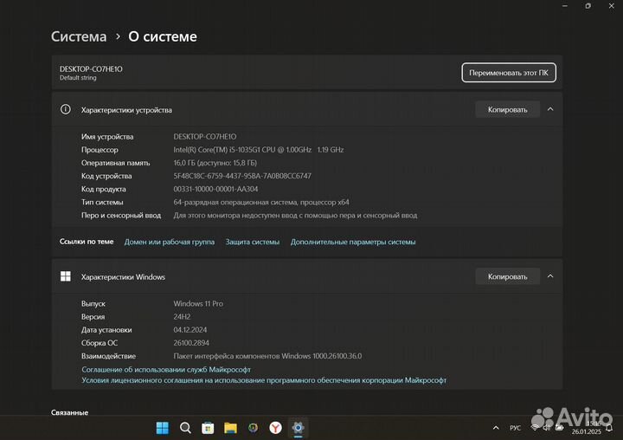Copy Windows specifications with Копировать button
Screen dimensions: 623x440
(507, 276)
